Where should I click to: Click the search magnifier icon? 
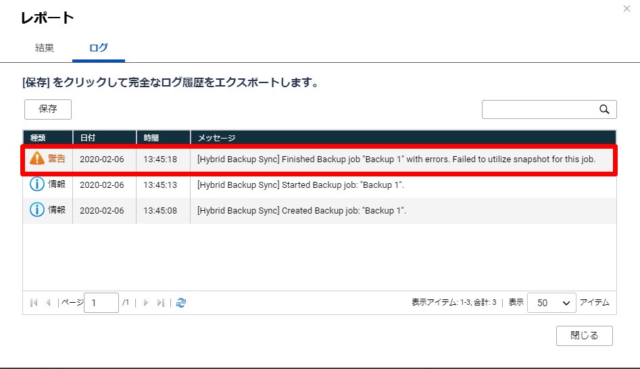pos(604,109)
